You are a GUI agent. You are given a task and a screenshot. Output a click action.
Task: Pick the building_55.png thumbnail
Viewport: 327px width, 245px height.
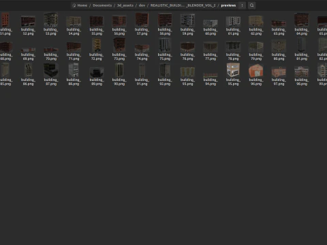click(x=96, y=24)
